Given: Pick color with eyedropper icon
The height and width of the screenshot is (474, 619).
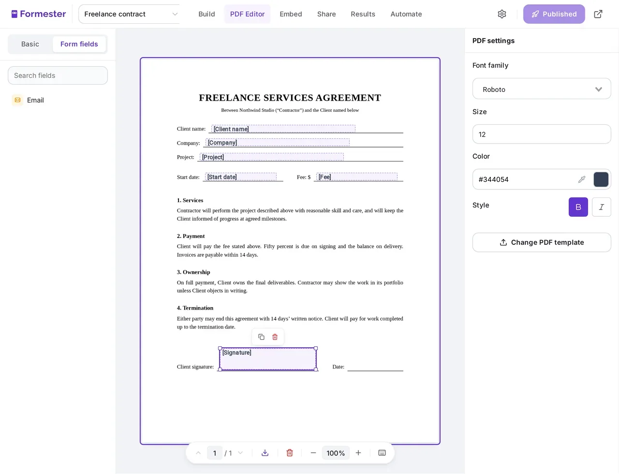Looking at the screenshot, I should tap(582, 179).
